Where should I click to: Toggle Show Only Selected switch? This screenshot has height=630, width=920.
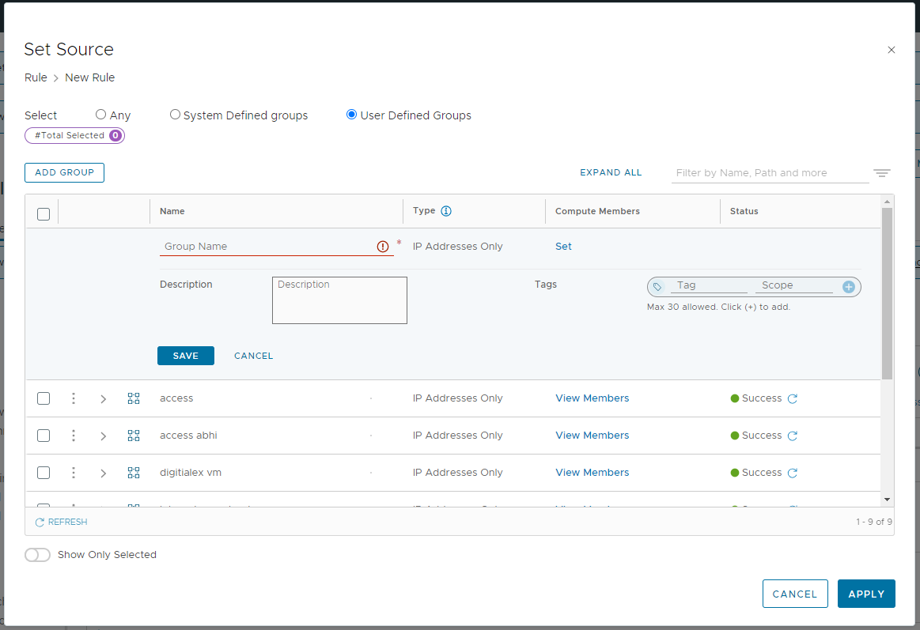coord(37,555)
